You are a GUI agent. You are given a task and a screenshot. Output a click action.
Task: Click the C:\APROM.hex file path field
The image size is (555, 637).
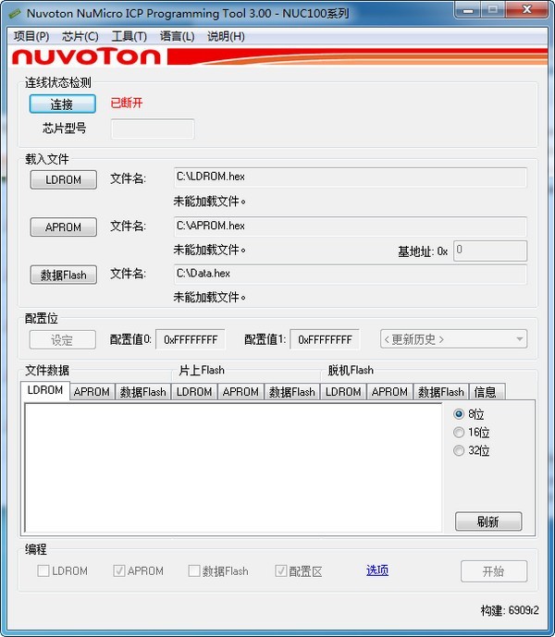pyautogui.click(x=351, y=226)
